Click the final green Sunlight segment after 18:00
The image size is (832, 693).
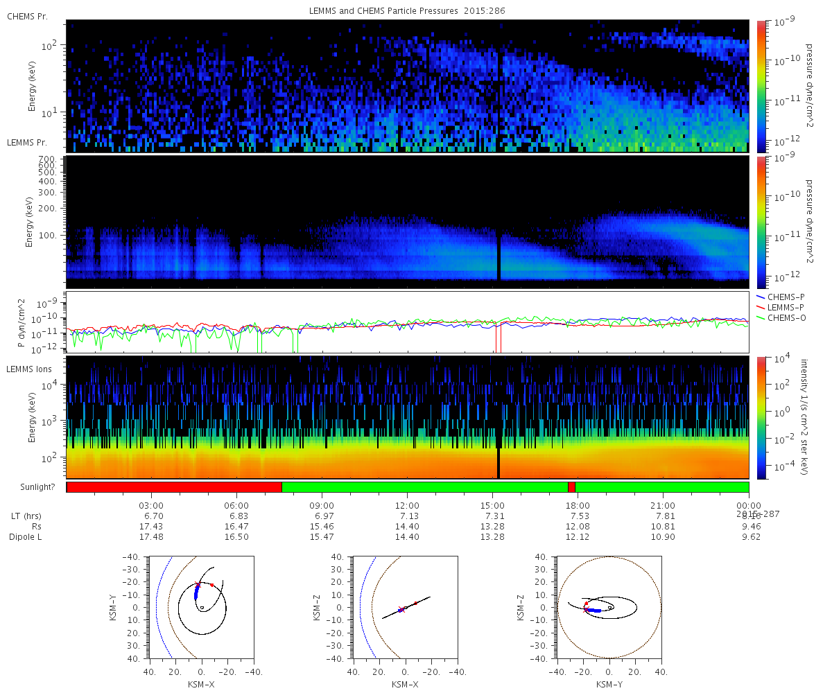click(x=662, y=487)
